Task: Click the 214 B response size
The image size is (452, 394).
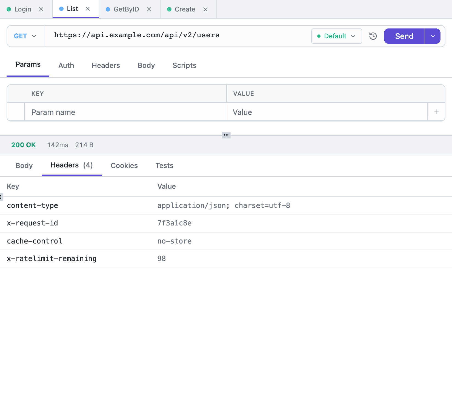Action: pyautogui.click(x=84, y=145)
